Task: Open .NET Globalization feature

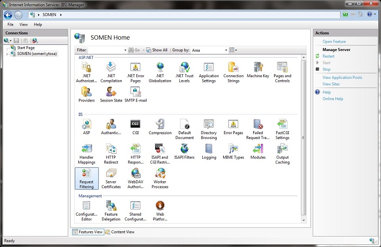Action: (x=160, y=72)
